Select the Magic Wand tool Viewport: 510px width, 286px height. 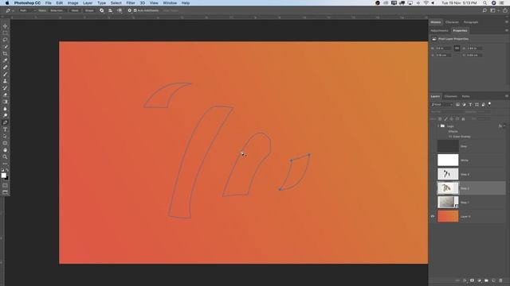point(5,47)
